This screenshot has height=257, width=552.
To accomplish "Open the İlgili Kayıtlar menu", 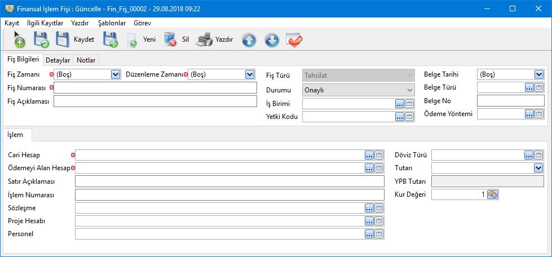I will coord(45,23).
